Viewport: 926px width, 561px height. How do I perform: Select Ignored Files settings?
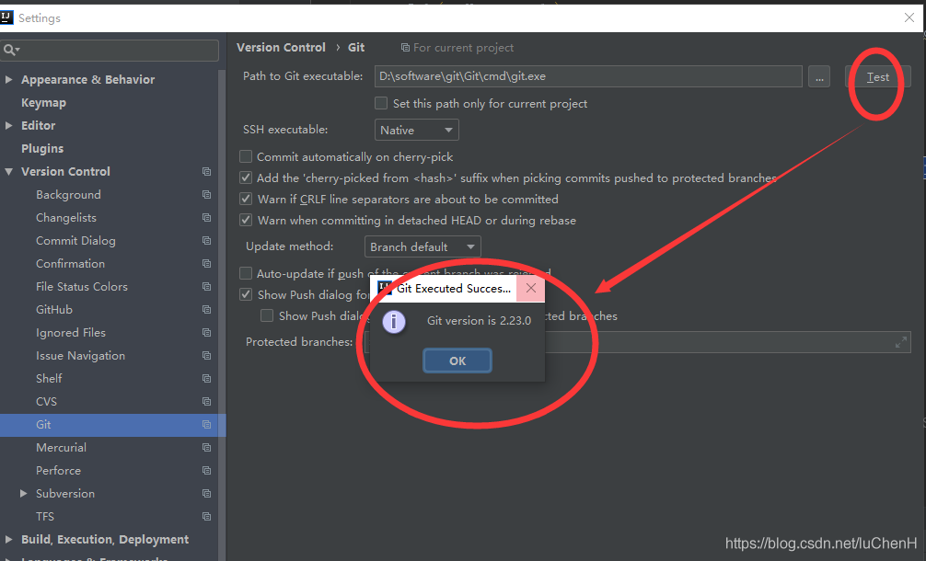71,333
